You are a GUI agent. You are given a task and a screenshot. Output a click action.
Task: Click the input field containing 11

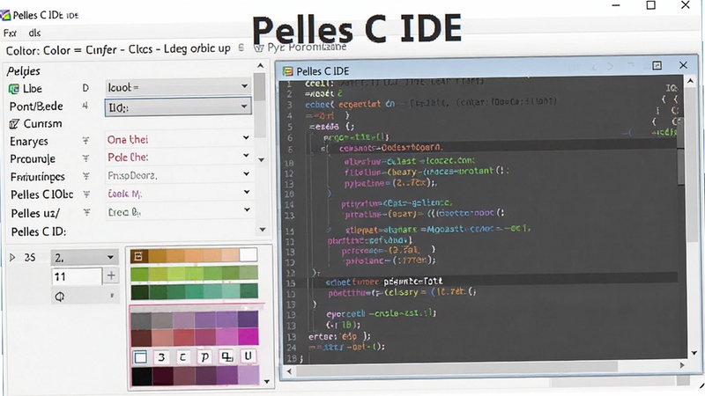(77, 276)
